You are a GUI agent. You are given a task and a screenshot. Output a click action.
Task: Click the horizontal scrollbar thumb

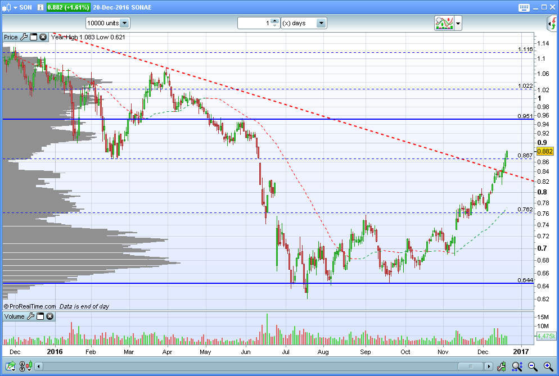[x=471, y=366]
